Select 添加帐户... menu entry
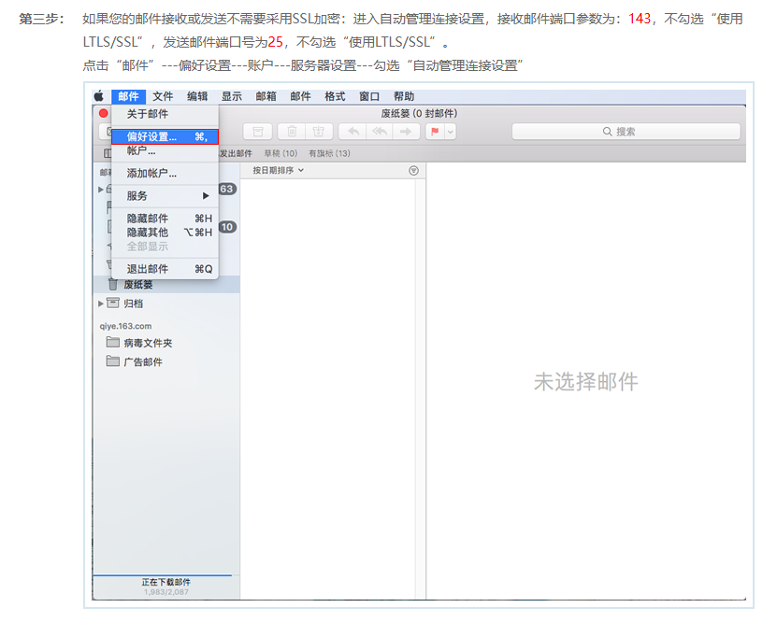The width and height of the screenshot is (777, 636). pos(165,173)
